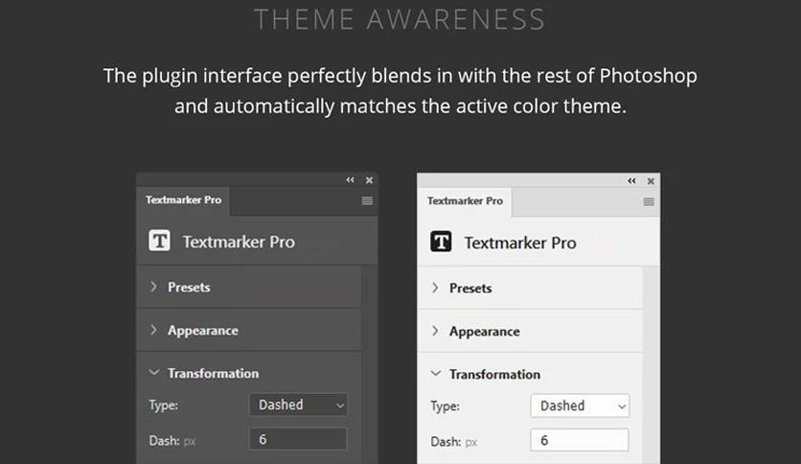
Task: Click the white T logo in dark panel
Action: tap(159, 241)
